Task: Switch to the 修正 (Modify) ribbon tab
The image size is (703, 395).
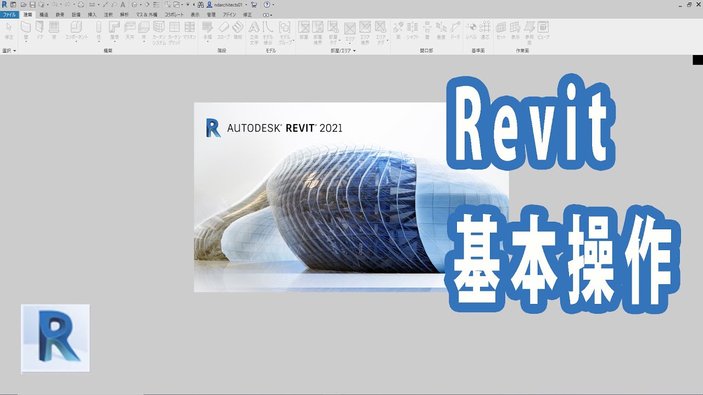Action: (x=247, y=15)
